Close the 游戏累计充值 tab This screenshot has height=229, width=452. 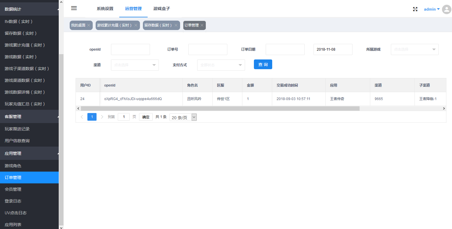pyautogui.click(x=136, y=25)
